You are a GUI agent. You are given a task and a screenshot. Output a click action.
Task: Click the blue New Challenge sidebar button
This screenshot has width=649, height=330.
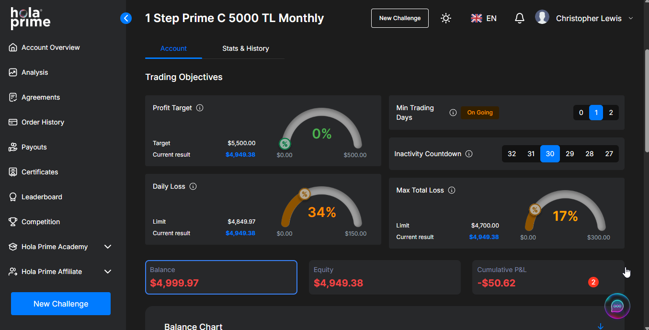click(x=61, y=304)
